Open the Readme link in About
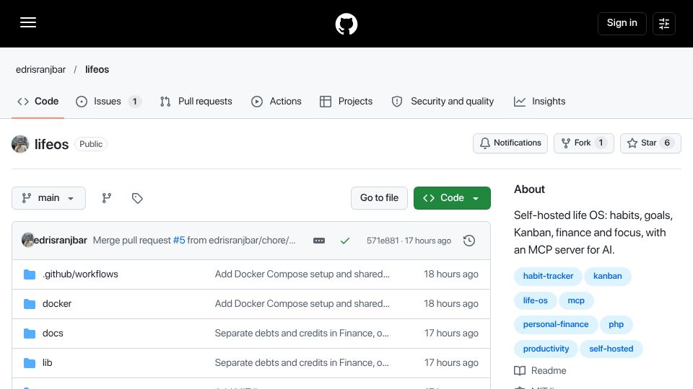 [x=540, y=371]
